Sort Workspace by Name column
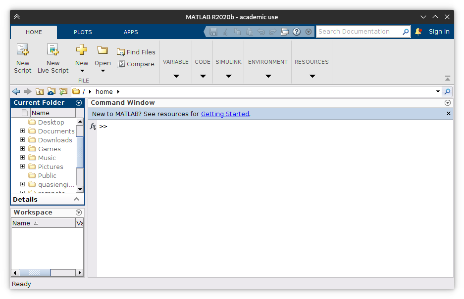This screenshot has height=299, width=464. point(43,223)
